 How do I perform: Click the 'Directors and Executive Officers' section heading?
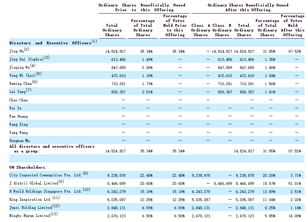[x=50, y=43]
